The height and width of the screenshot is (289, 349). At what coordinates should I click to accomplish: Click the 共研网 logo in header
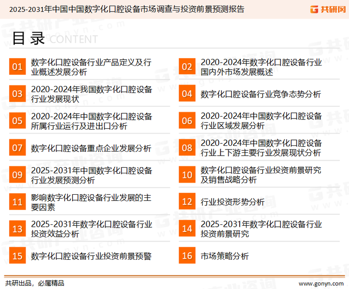coord(328,9)
